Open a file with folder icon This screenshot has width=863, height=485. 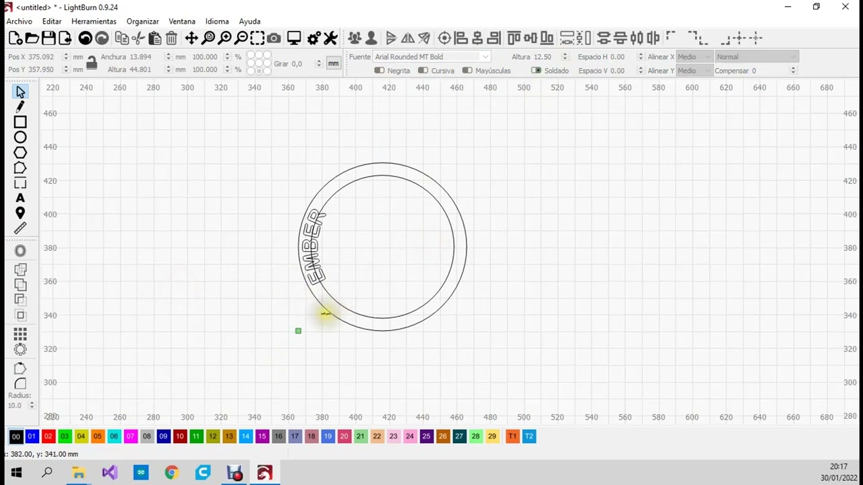point(32,38)
